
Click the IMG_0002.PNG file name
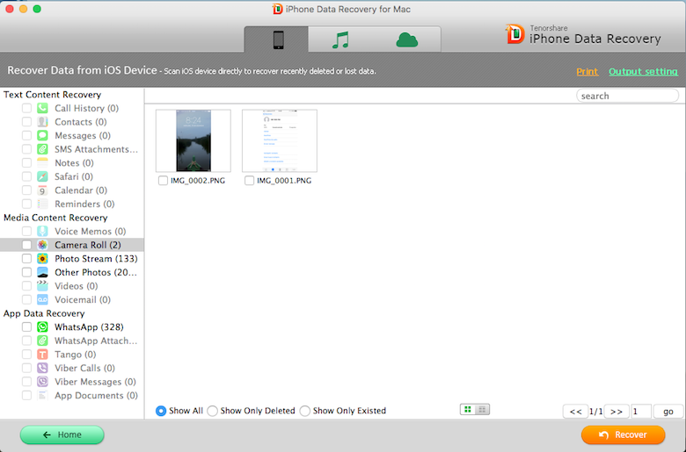click(198, 181)
